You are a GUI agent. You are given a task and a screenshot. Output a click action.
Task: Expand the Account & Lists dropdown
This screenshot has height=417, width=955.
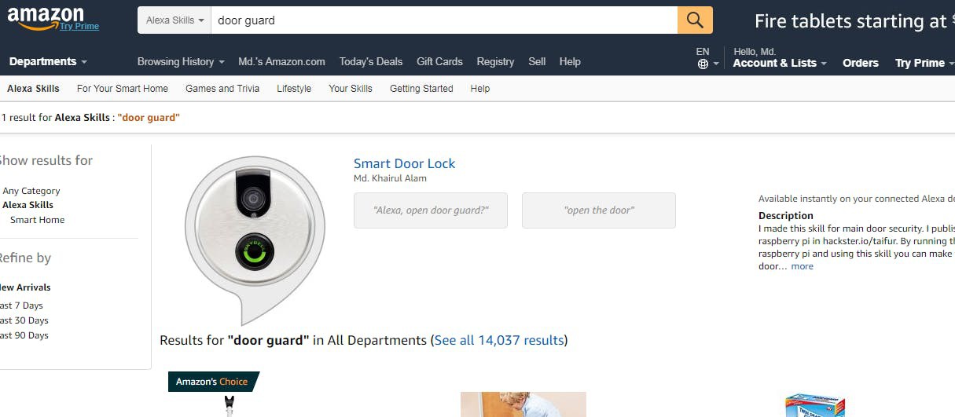(780, 63)
